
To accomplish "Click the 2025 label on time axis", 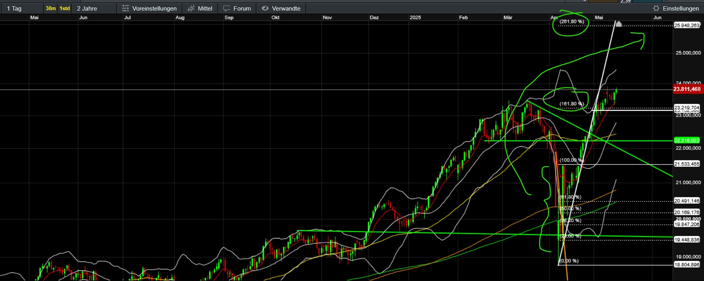I will 415,18.
